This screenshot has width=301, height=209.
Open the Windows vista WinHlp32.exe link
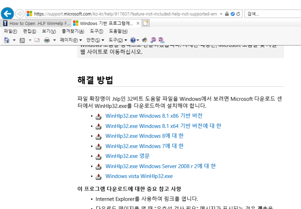139,176
